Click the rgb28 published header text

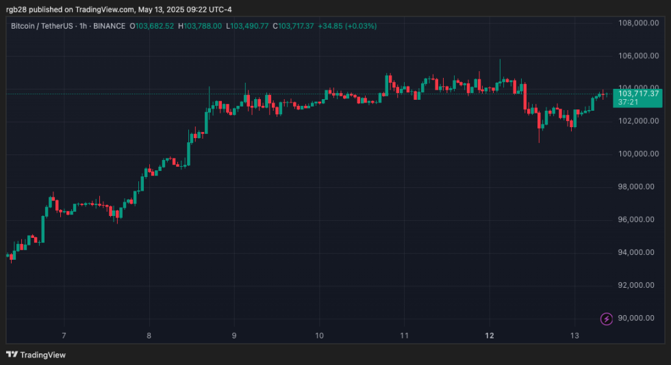click(x=34, y=10)
